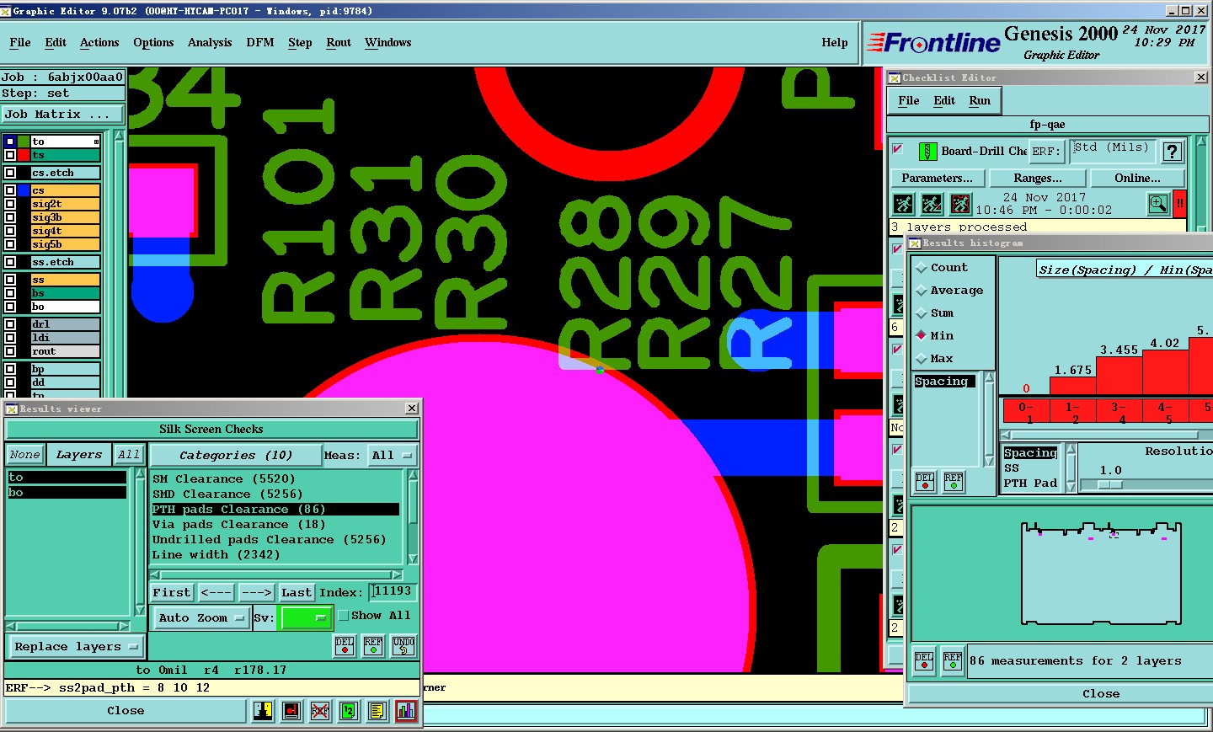The image size is (1213, 732).
Task: Enable the Show All checkbox
Action: 344,616
